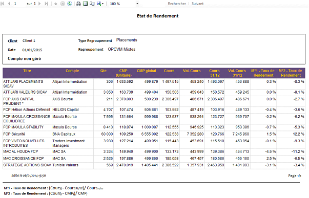Select the ATTIJARI PLACEMENTS SICAV title cell
Image resolution: width=309 pixels, height=198 pixels.
(x=27, y=84)
